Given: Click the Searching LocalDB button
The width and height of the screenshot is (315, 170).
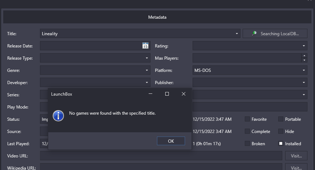Looking at the screenshot, I should (x=275, y=34).
